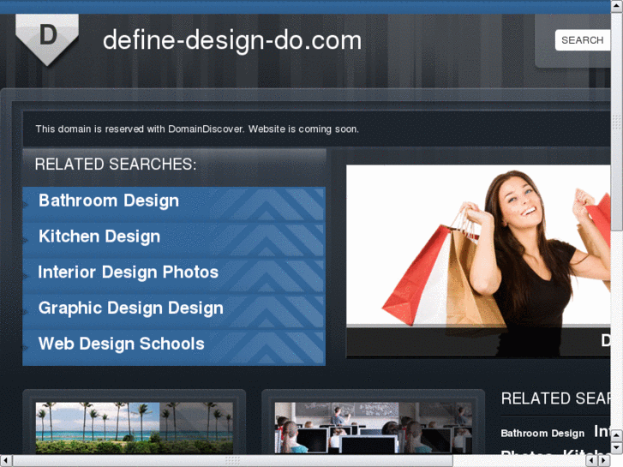The image size is (623, 467).
Task: Click the horizontal scrollbar right arrow at far right
Action: pyautogui.click(x=604, y=461)
